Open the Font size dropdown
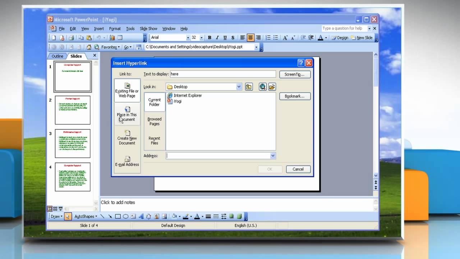 pos(202,38)
